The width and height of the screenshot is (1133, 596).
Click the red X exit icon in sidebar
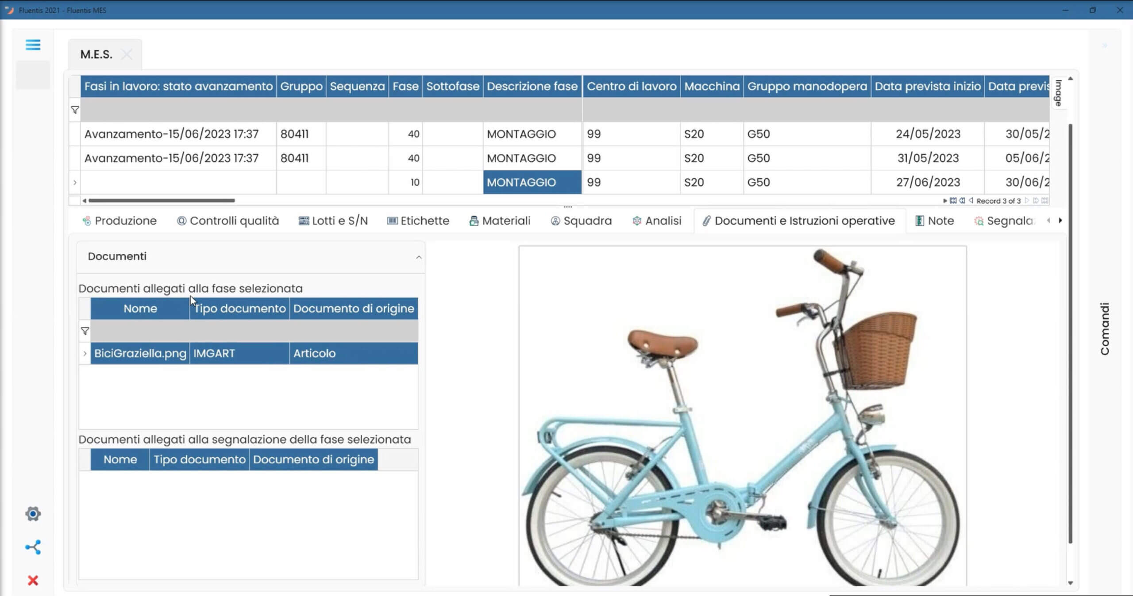[x=33, y=580]
